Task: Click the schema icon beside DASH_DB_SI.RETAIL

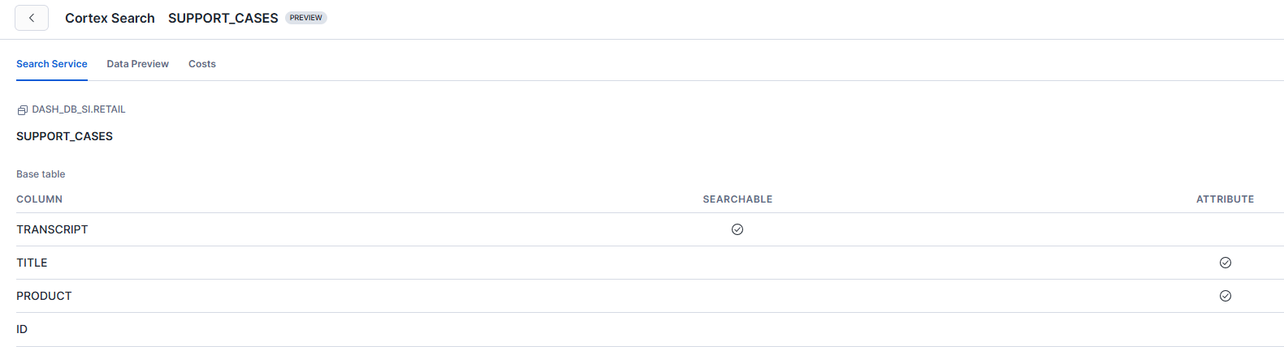Action: [x=23, y=110]
